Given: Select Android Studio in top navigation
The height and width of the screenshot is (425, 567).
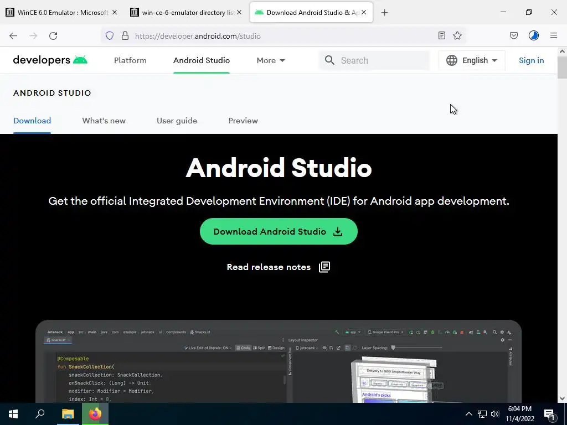Looking at the screenshot, I should 202,60.
